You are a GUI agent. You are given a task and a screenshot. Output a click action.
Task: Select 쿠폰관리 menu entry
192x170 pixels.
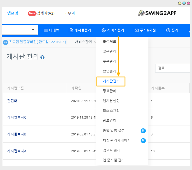(x=109, y=61)
